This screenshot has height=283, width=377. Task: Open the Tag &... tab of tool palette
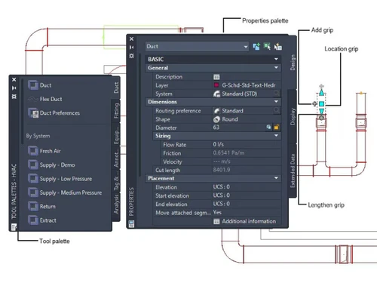pyautogui.click(x=116, y=181)
